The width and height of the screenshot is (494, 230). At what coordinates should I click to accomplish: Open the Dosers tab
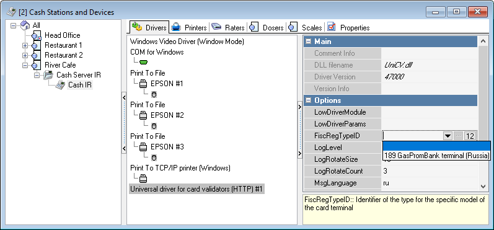pyautogui.click(x=267, y=28)
